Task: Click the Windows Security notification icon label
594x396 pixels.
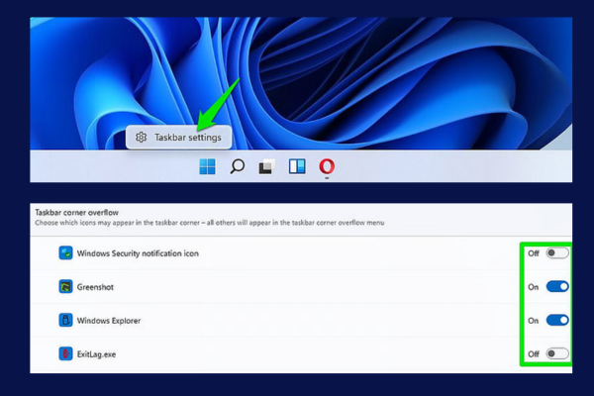Action: click(138, 253)
